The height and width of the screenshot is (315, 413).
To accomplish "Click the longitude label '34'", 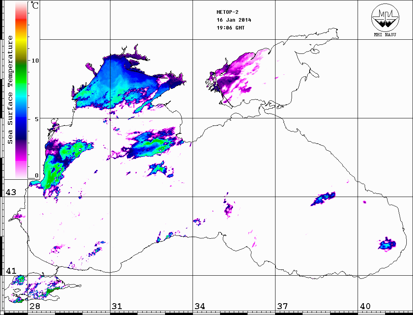I will 200,306.
